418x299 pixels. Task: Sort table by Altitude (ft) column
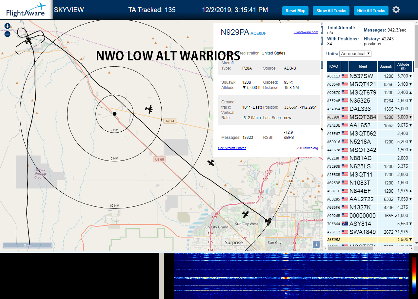[x=403, y=66]
